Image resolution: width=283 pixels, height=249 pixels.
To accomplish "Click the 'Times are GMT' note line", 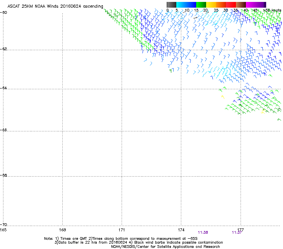I will pyautogui.click(x=121, y=239).
